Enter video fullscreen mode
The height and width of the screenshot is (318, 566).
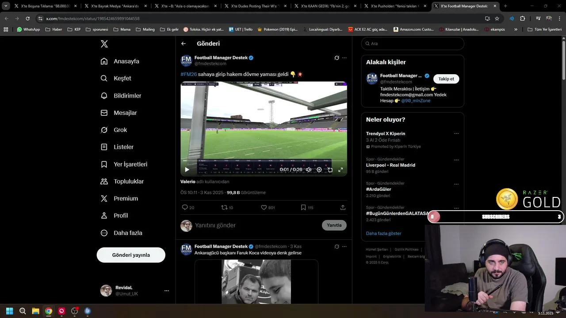(x=340, y=170)
